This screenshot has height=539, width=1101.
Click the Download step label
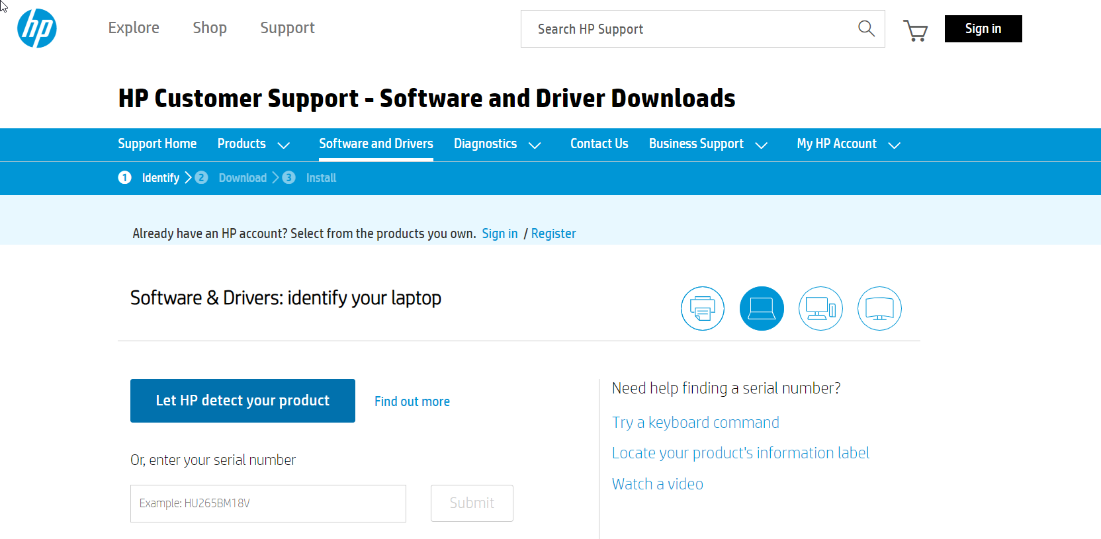click(x=243, y=178)
